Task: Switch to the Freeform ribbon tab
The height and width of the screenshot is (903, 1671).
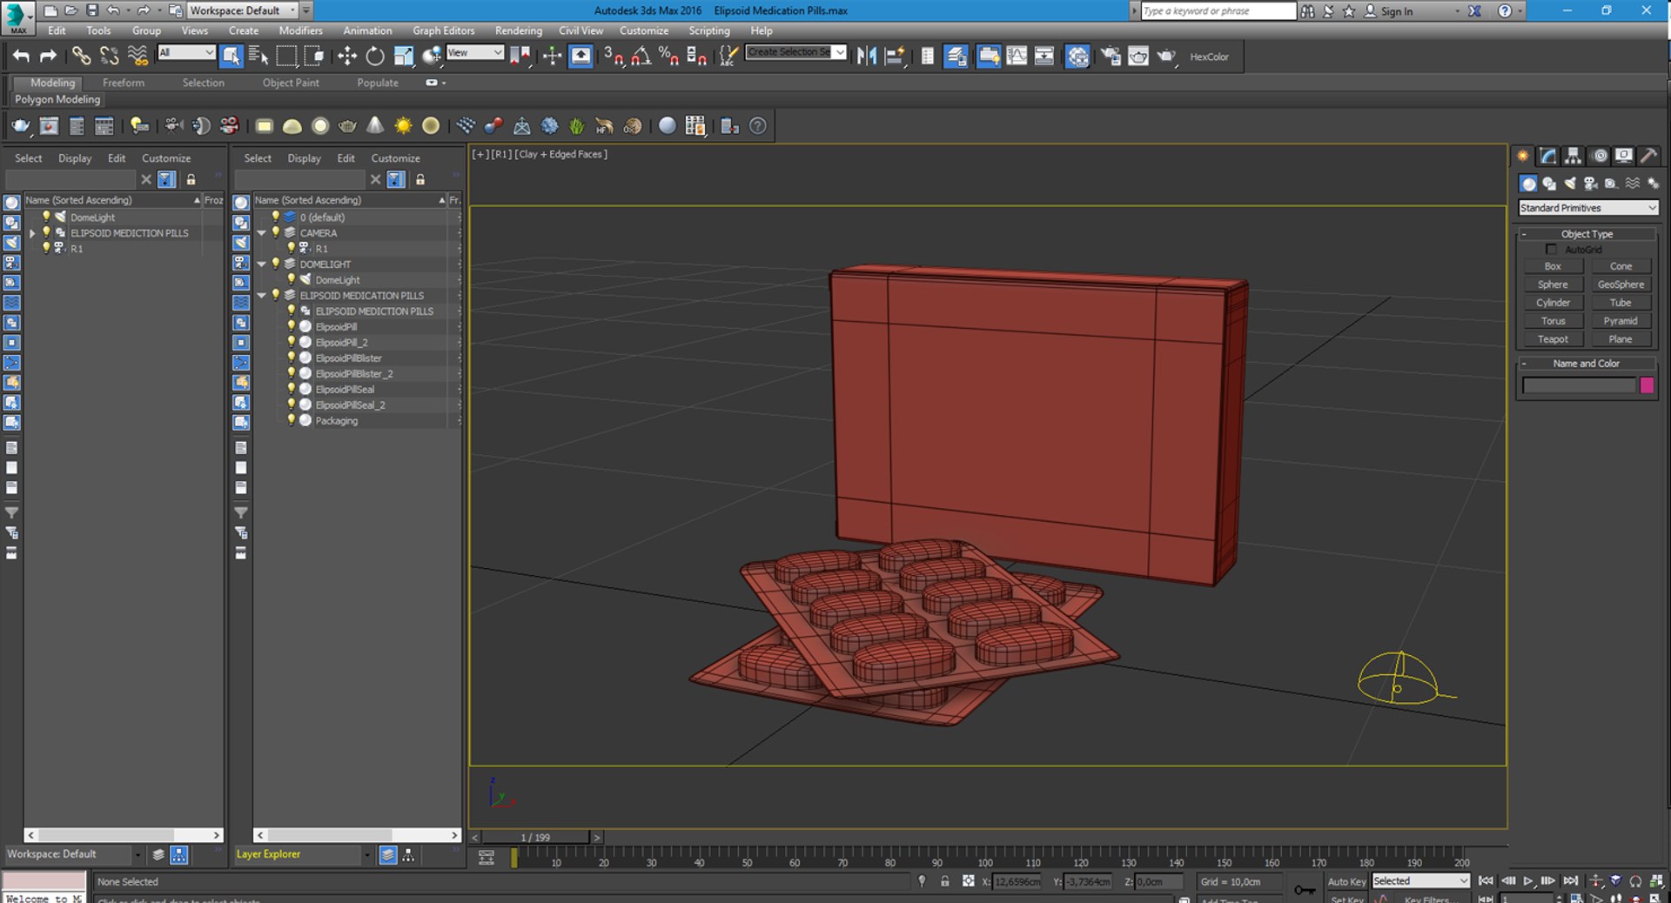Action: click(124, 83)
